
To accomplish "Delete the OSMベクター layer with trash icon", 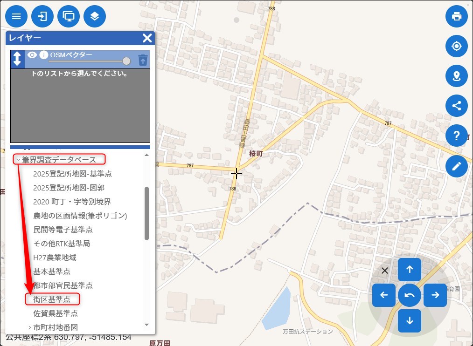I will pyautogui.click(x=143, y=60).
